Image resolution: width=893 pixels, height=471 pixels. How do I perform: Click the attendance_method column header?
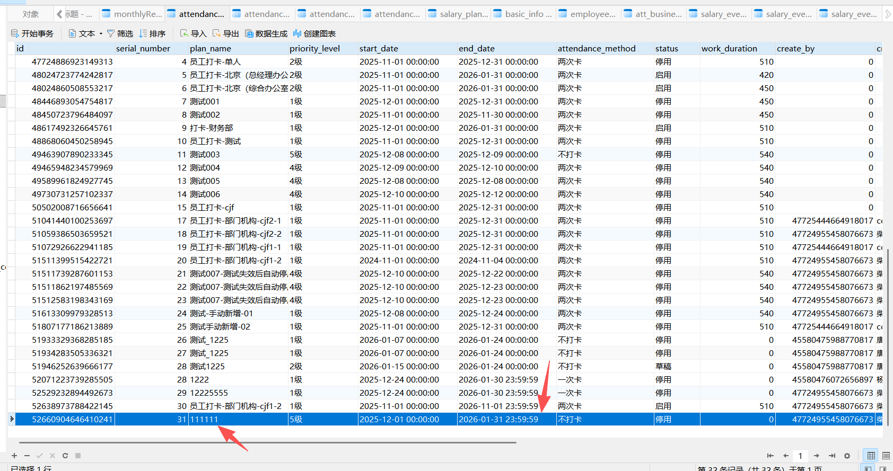605,49
